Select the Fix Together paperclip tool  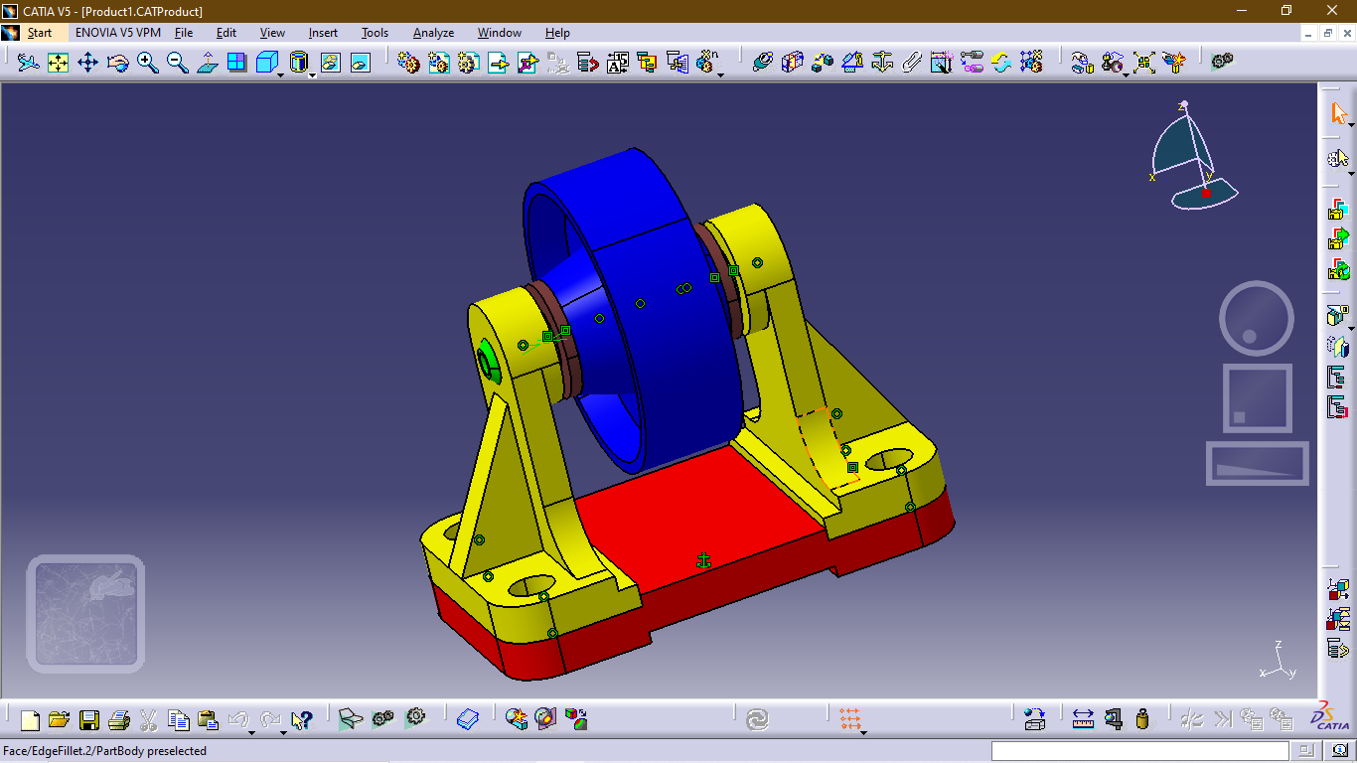[x=911, y=62]
